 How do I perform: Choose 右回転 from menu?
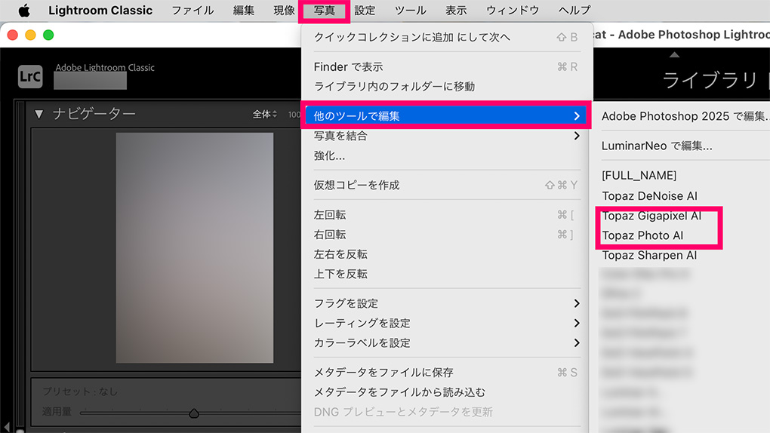(x=446, y=235)
